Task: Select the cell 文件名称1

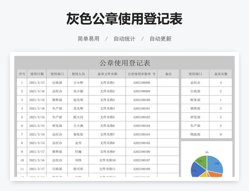Action: click(107, 83)
